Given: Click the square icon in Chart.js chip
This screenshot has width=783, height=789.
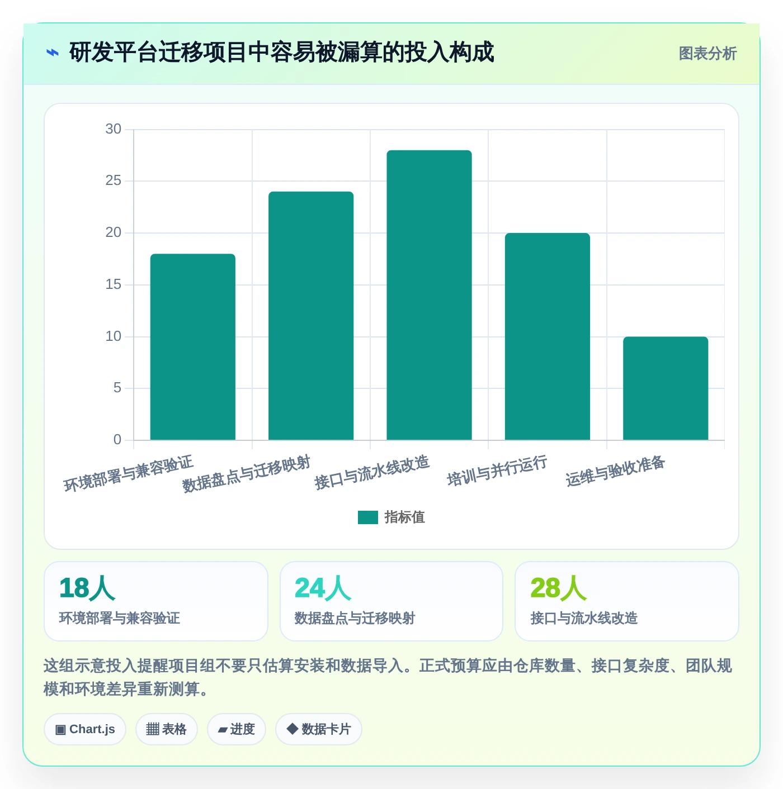Looking at the screenshot, I should (61, 730).
